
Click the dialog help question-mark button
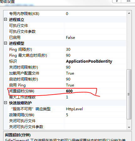click(117, 1)
